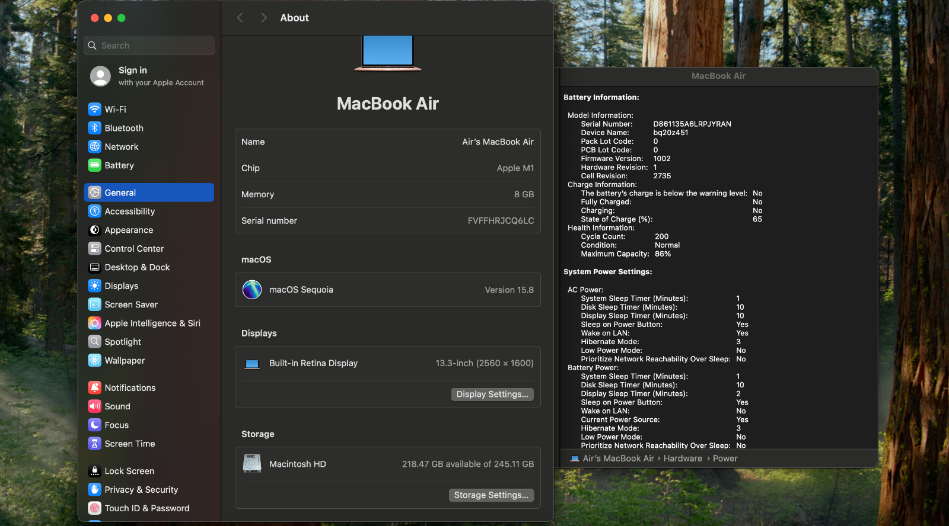Click Air's MacBook Air in System Information path bar
The height and width of the screenshot is (526, 949).
[618, 458]
